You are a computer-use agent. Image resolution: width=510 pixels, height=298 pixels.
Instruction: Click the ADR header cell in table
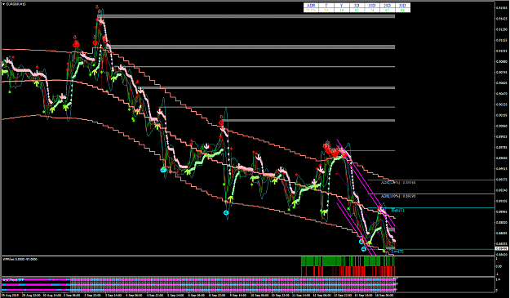pos(311,6)
